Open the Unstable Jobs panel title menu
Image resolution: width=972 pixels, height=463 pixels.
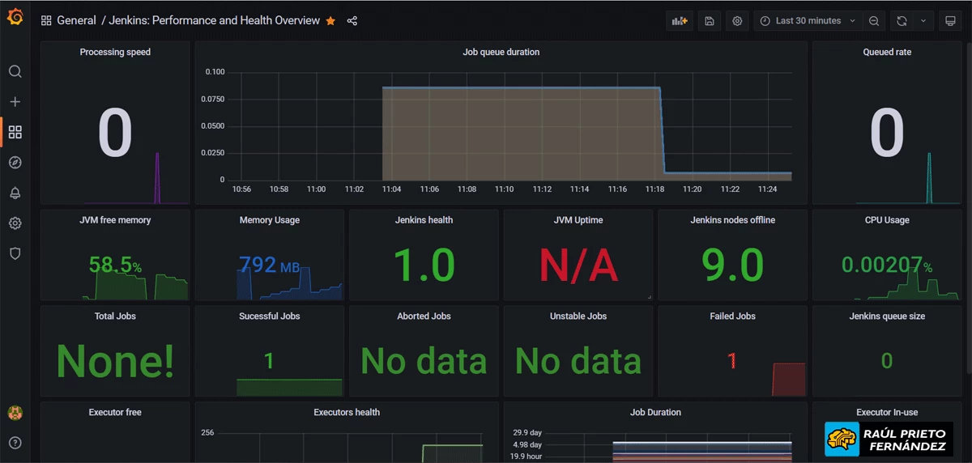click(578, 316)
